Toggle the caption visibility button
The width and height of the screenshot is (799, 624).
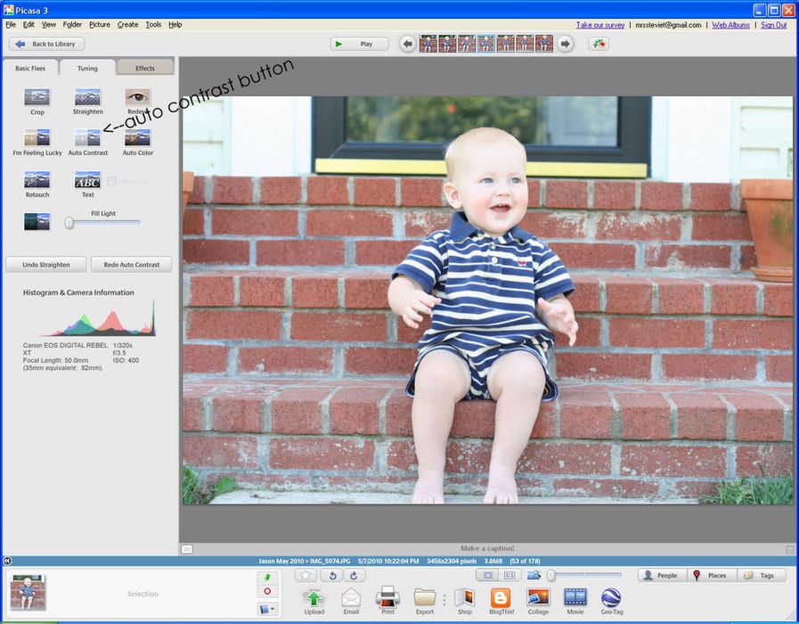click(186, 548)
